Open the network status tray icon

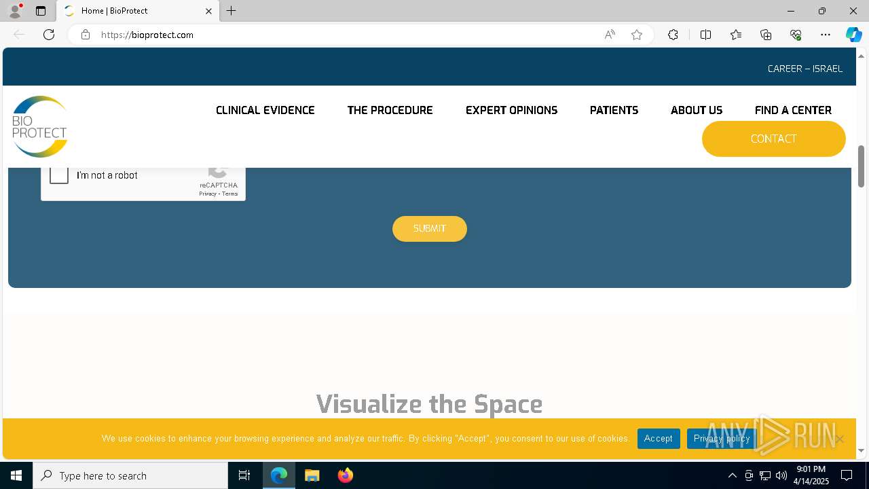(765, 475)
